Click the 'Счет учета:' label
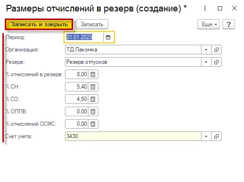The height and width of the screenshot is (182, 244). (19, 136)
